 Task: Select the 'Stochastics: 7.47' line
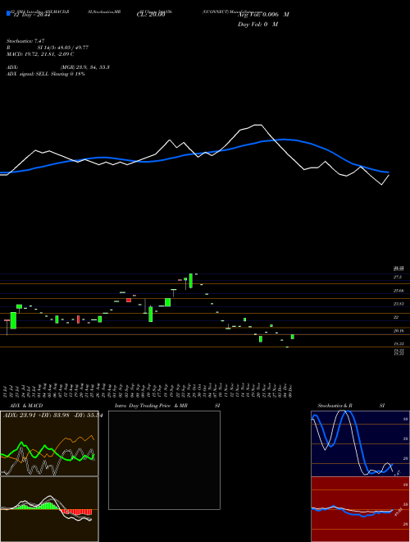25,41
